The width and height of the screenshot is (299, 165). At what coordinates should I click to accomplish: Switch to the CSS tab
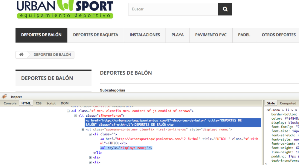[39, 103]
